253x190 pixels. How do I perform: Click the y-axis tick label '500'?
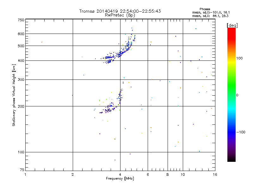(x=21, y=46)
